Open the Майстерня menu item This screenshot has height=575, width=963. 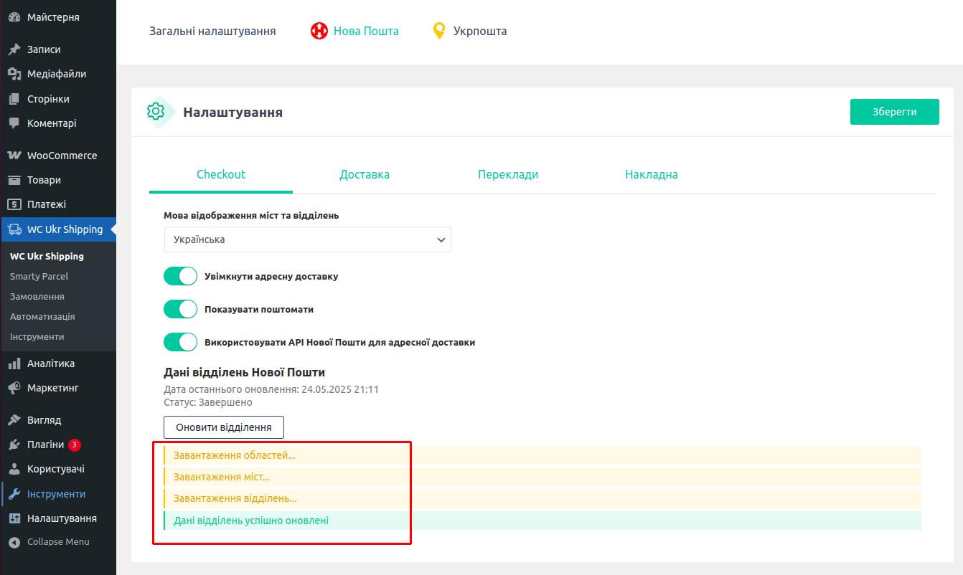(x=58, y=17)
